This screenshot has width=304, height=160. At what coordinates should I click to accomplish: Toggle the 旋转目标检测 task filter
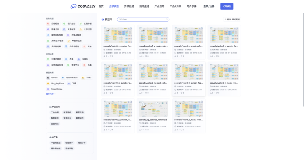[55, 35]
